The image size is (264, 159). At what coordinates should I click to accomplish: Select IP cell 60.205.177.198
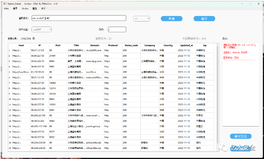(x=40, y=126)
